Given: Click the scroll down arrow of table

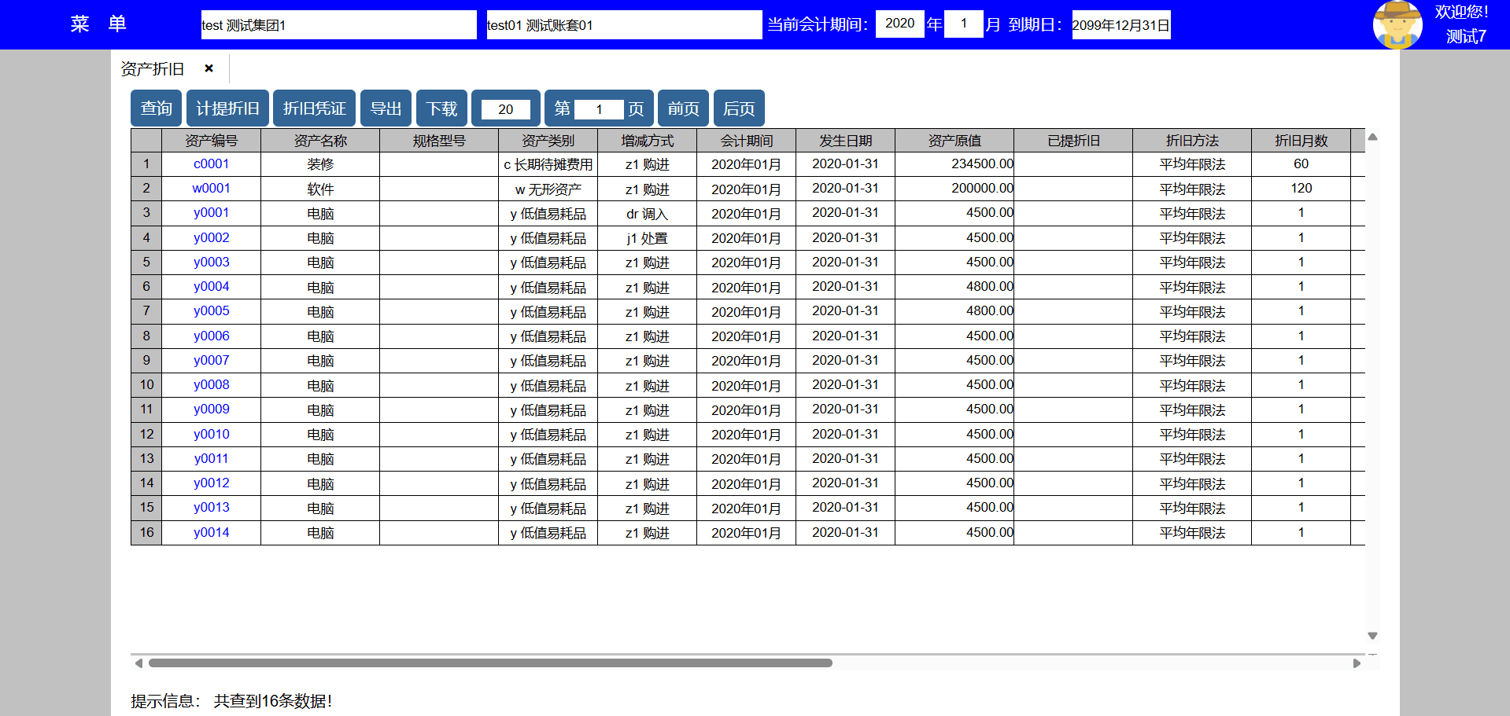Looking at the screenshot, I should coord(1372,636).
